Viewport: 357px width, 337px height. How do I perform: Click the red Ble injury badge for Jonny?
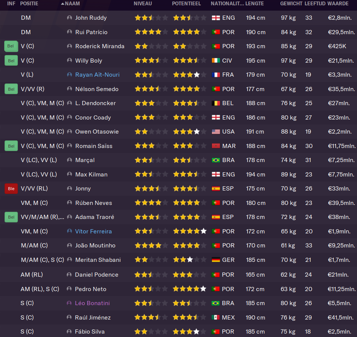[x=11, y=188]
